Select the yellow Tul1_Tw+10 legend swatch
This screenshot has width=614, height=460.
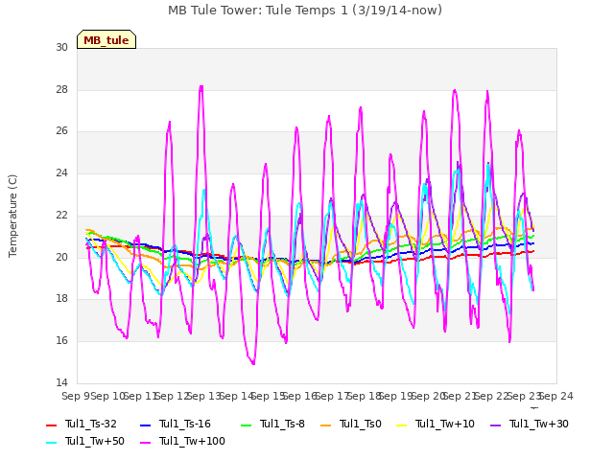pyautogui.click(x=402, y=425)
